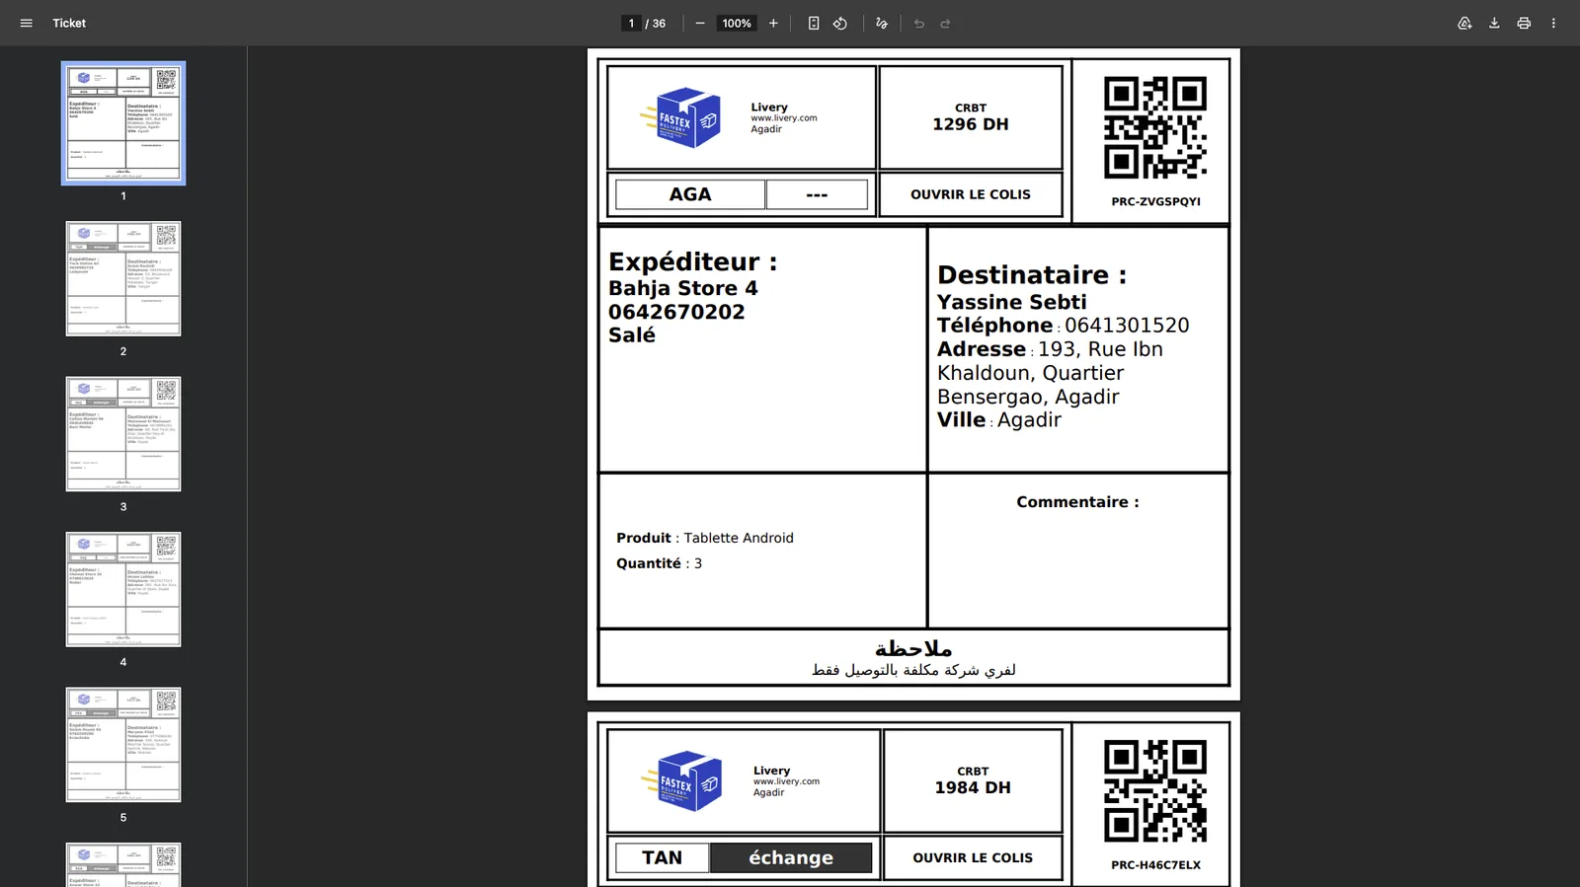The image size is (1580, 887).
Task: Toggle the sidebar menu icon
Action: click(27, 23)
